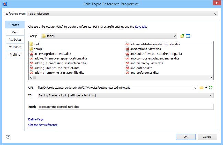Click the Define Keys link
The image size is (223, 145).
36,119
